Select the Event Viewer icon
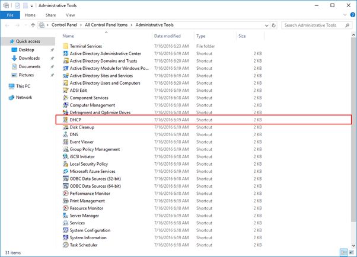The width and height of the screenshot is (357, 257). 66,142
